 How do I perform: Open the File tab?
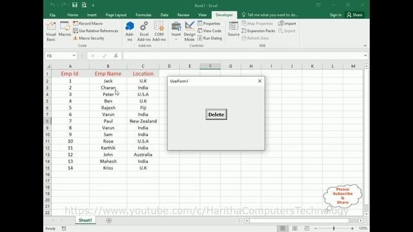point(52,15)
